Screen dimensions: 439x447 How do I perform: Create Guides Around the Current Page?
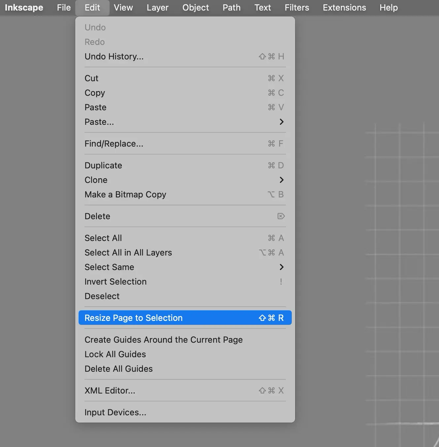point(163,340)
